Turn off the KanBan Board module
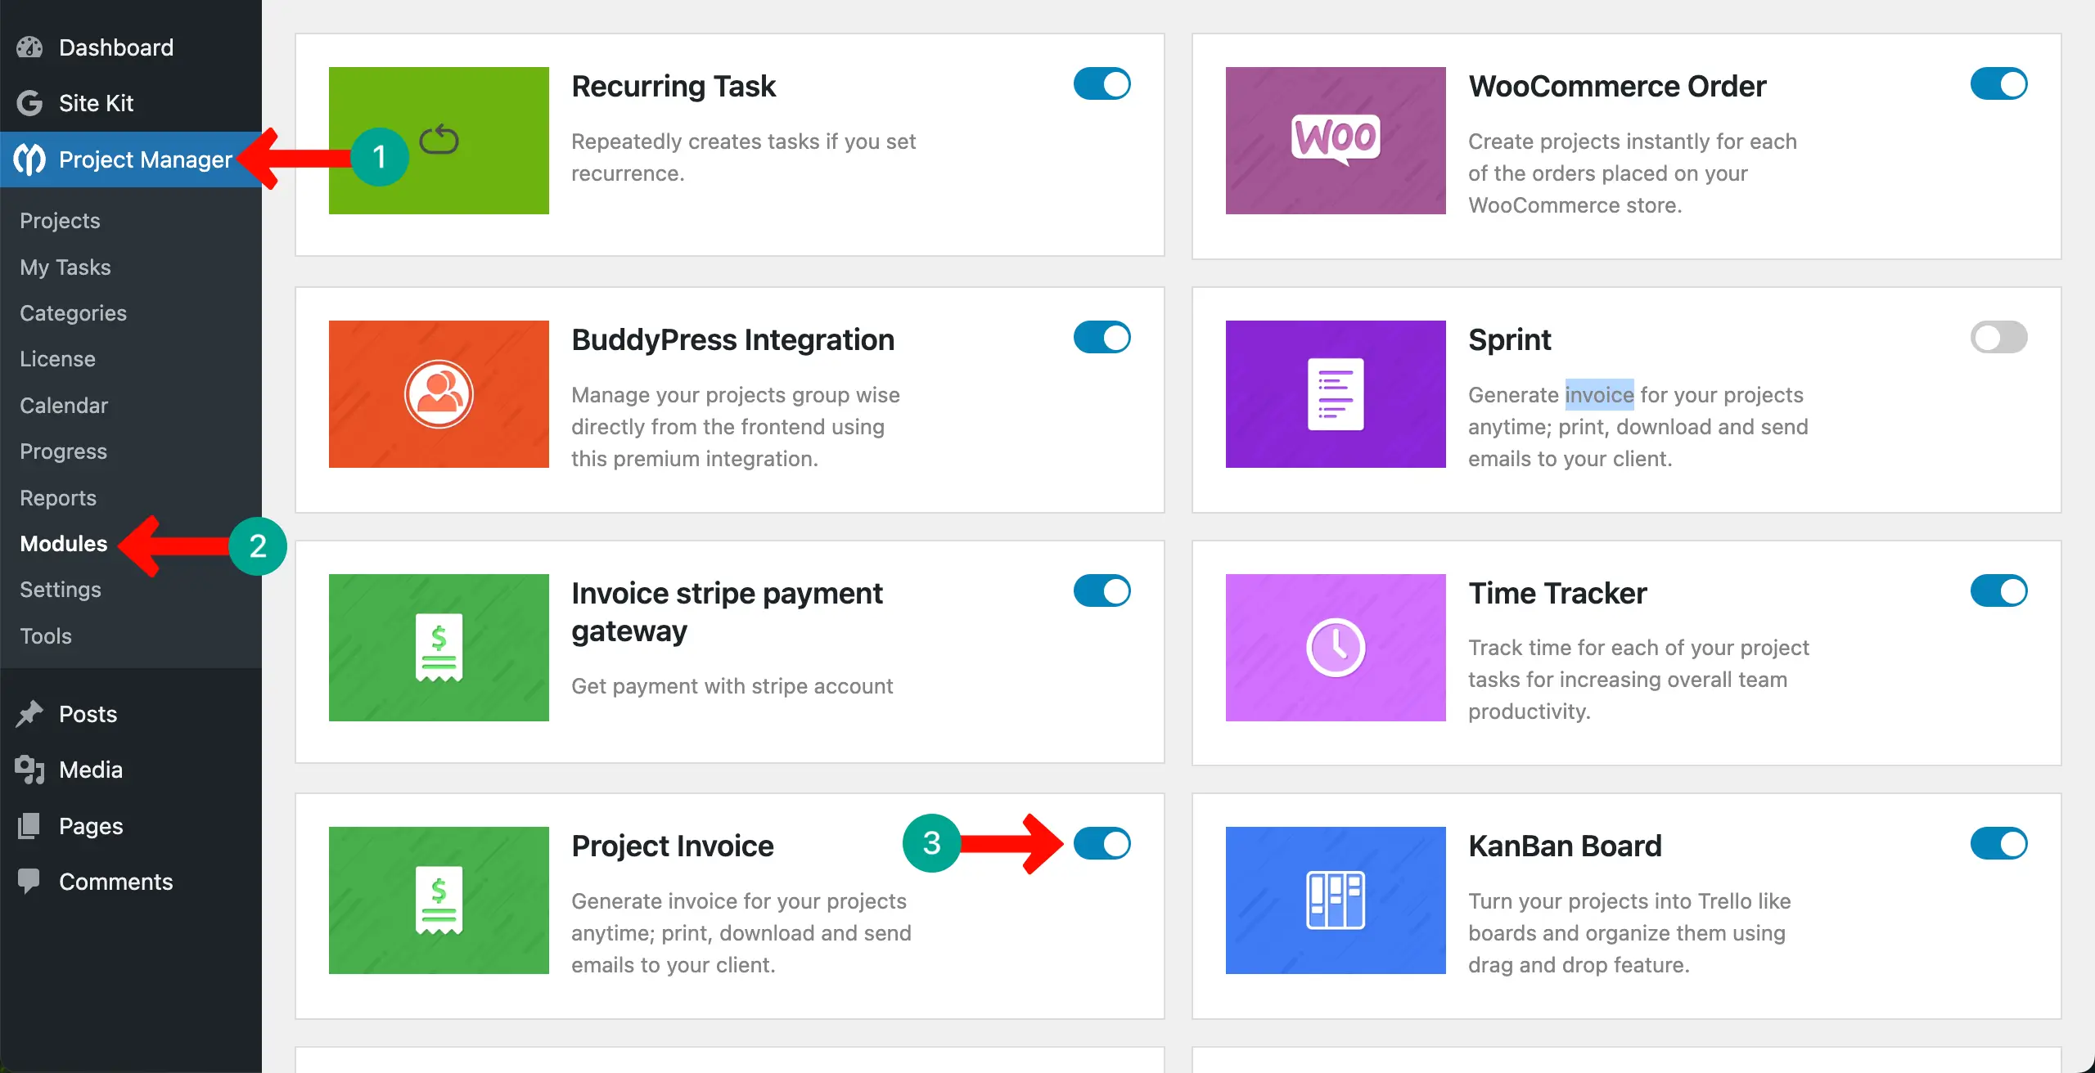Viewport: 2095px width, 1073px height. [1999, 844]
